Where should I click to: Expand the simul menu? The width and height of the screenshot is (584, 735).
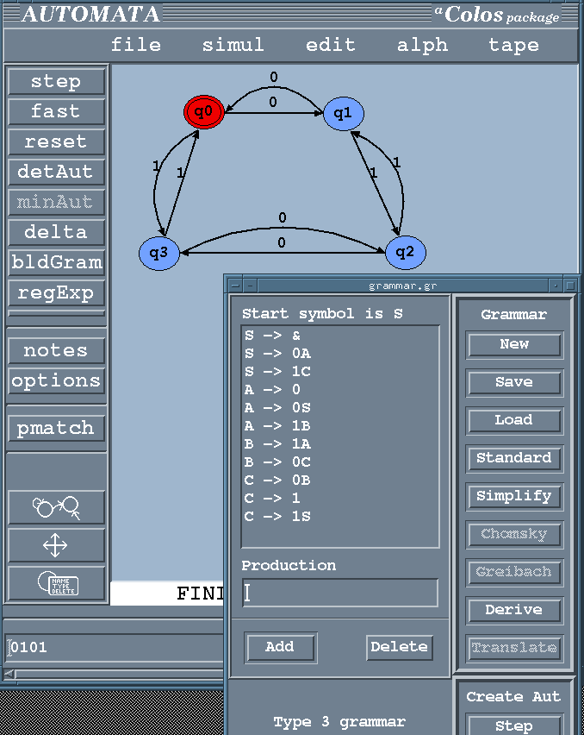(233, 46)
